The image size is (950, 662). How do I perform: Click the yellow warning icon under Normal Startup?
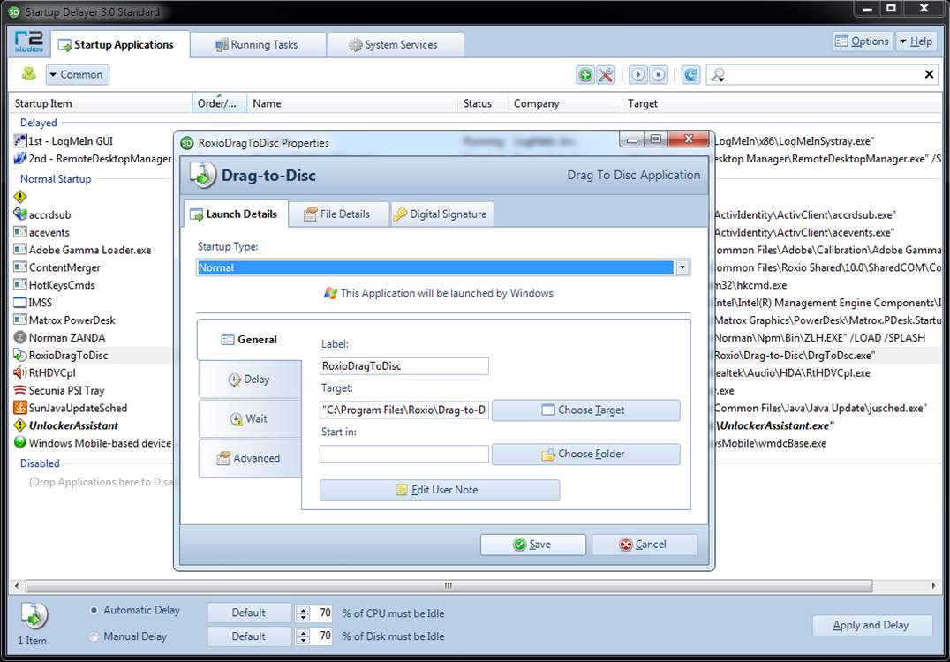click(20, 197)
